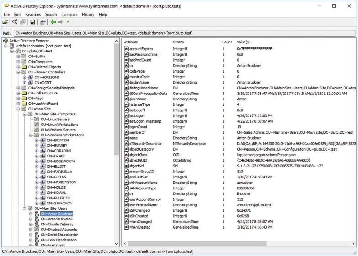Select the OU=Windows Servers tree item
This screenshot has width=358, height=256.
pyautogui.click(x=58, y=130)
